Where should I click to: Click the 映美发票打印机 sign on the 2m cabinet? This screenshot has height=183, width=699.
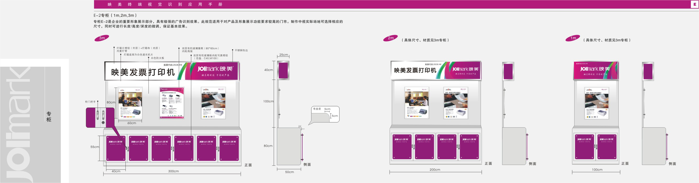[x=415, y=70]
